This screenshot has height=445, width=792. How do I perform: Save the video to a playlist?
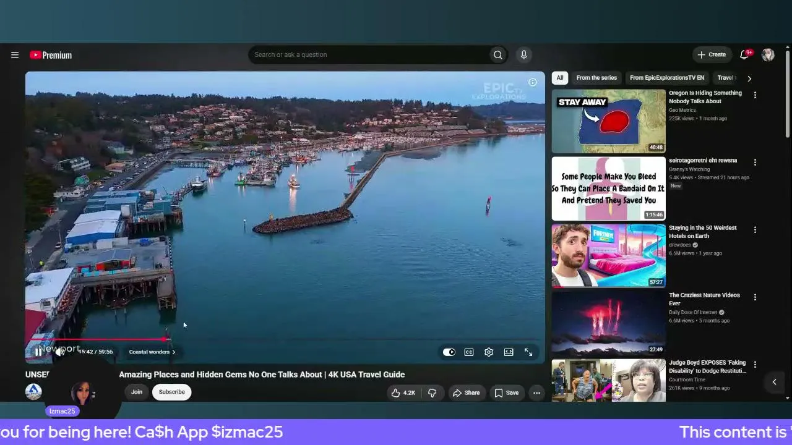507,392
